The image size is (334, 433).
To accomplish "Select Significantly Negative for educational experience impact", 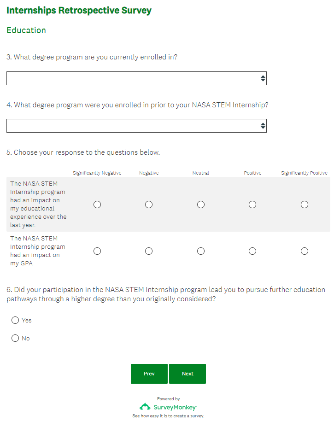I will click(97, 205).
